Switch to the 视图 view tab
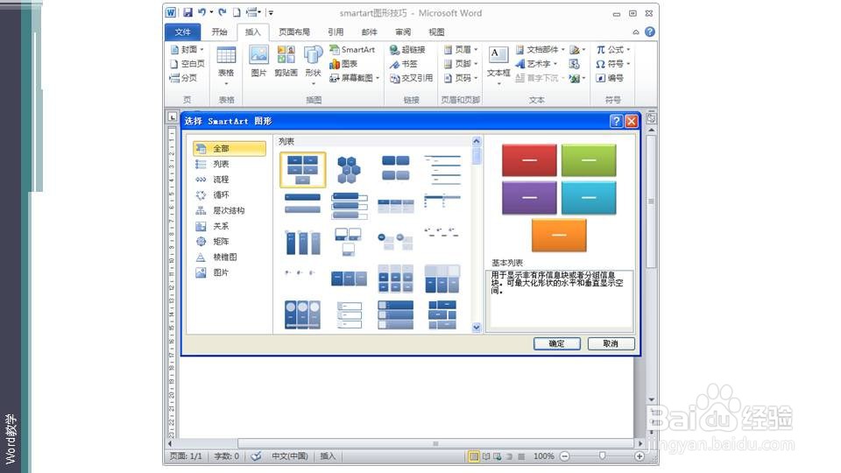 436,32
